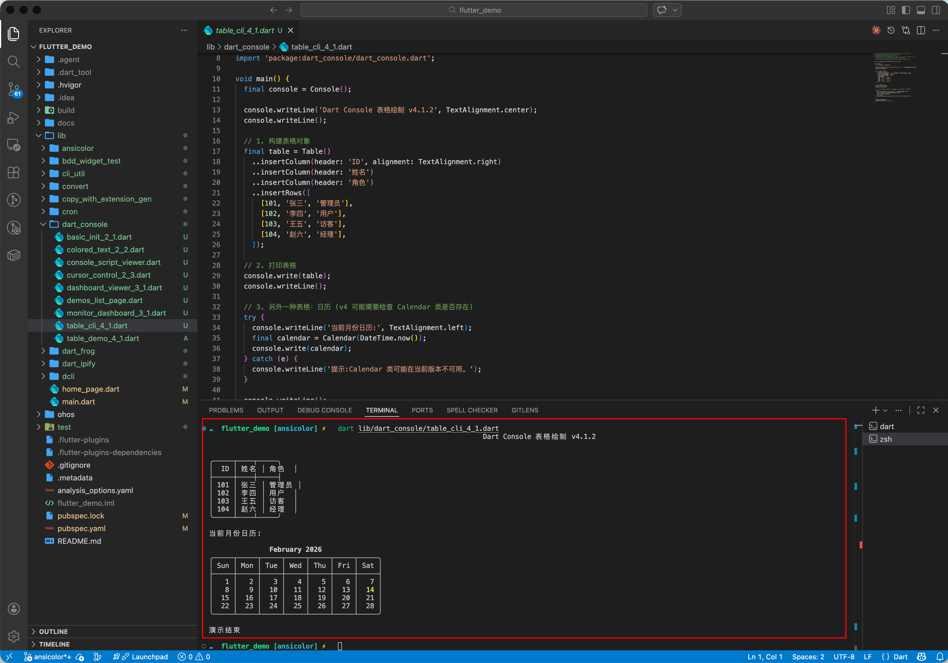The image size is (948, 663).
Task: Maximize the terminal panel size
Action: click(x=920, y=410)
